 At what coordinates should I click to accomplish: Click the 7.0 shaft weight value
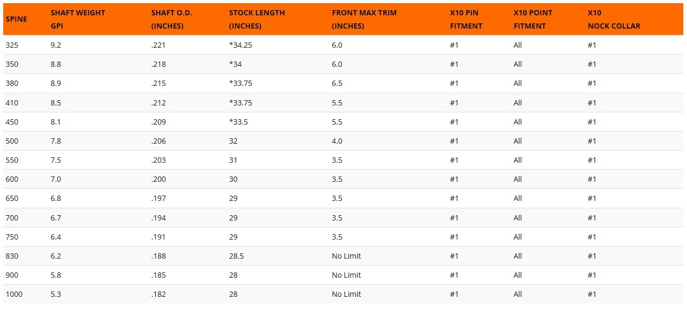coord(56,179)
